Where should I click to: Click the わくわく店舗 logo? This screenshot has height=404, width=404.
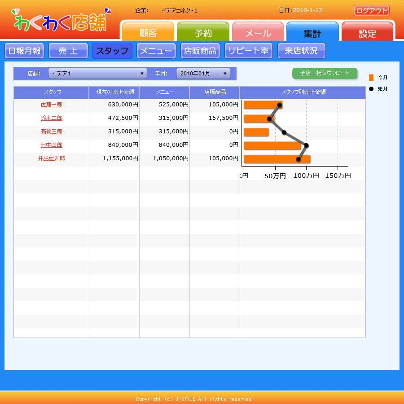61,20
